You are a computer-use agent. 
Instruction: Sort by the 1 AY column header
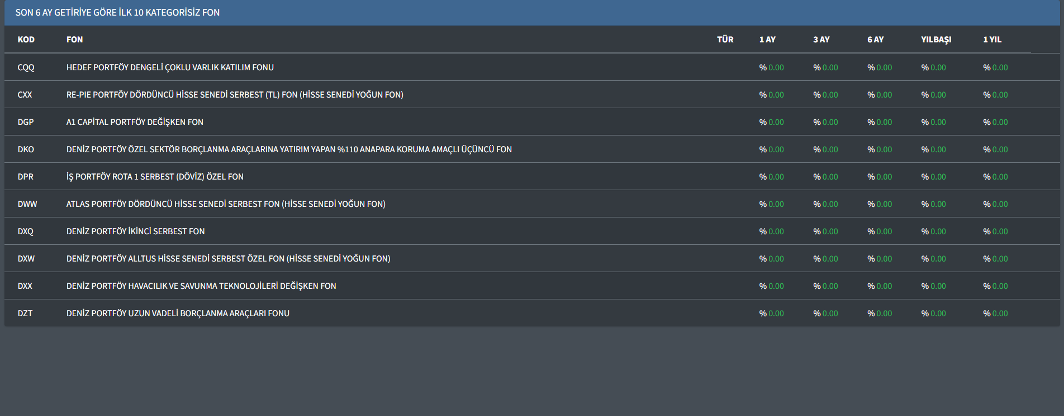[767, 40]
